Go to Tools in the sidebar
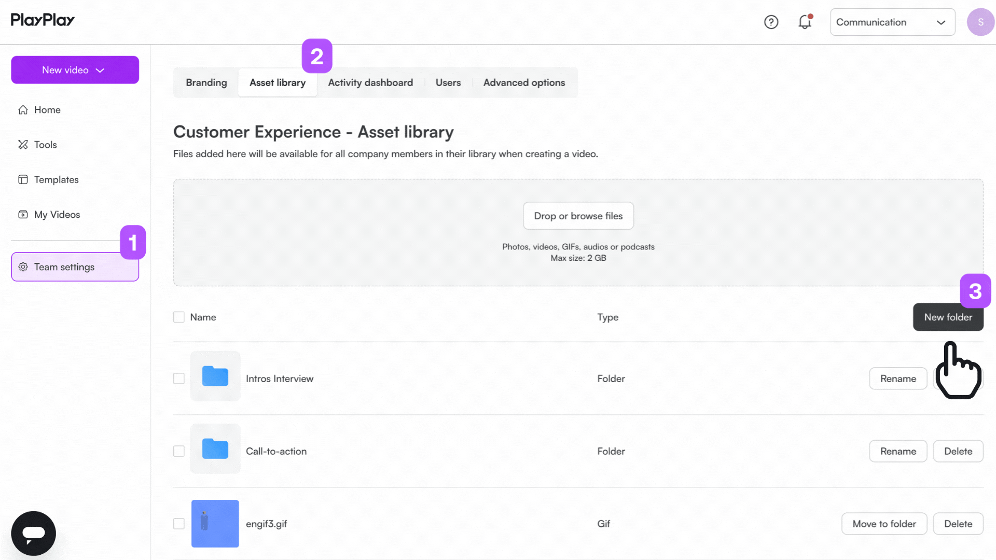Image resolution: width=996 pixels, height=560 pixels. click(x=45, y=145)
